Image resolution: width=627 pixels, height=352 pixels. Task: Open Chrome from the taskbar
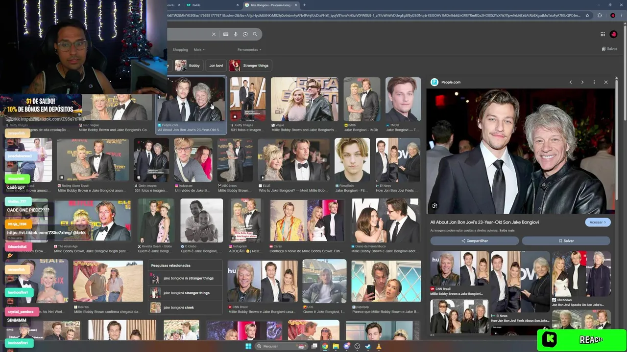pyautogui.click(x=325, y=346)
